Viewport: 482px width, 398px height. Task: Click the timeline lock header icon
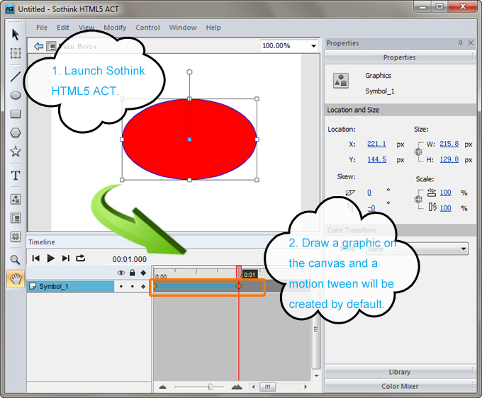(132, 273)
